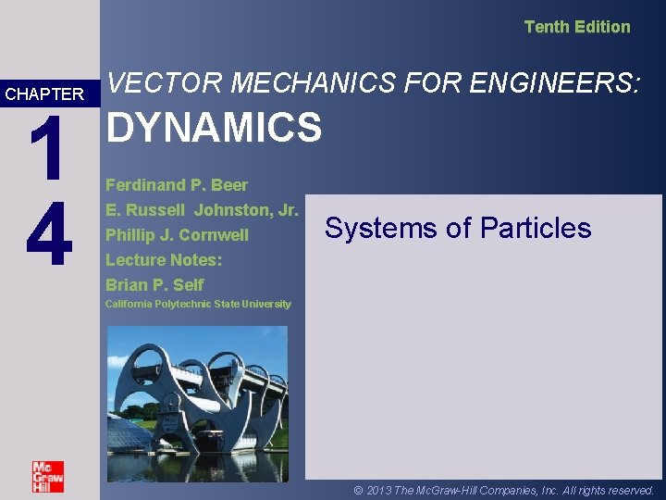Select the 'DYNAMICS' heading
The height and width of the screenshot is (500, 666).
[214, 127]
